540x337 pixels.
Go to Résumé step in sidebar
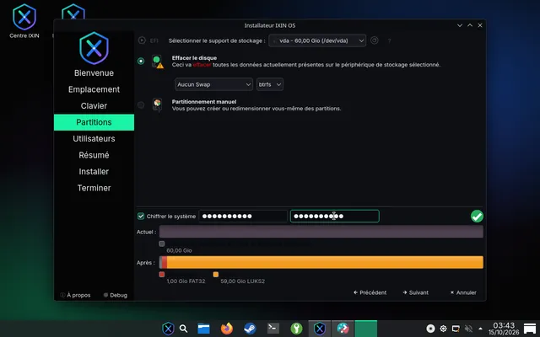click(x=94, y=155)
